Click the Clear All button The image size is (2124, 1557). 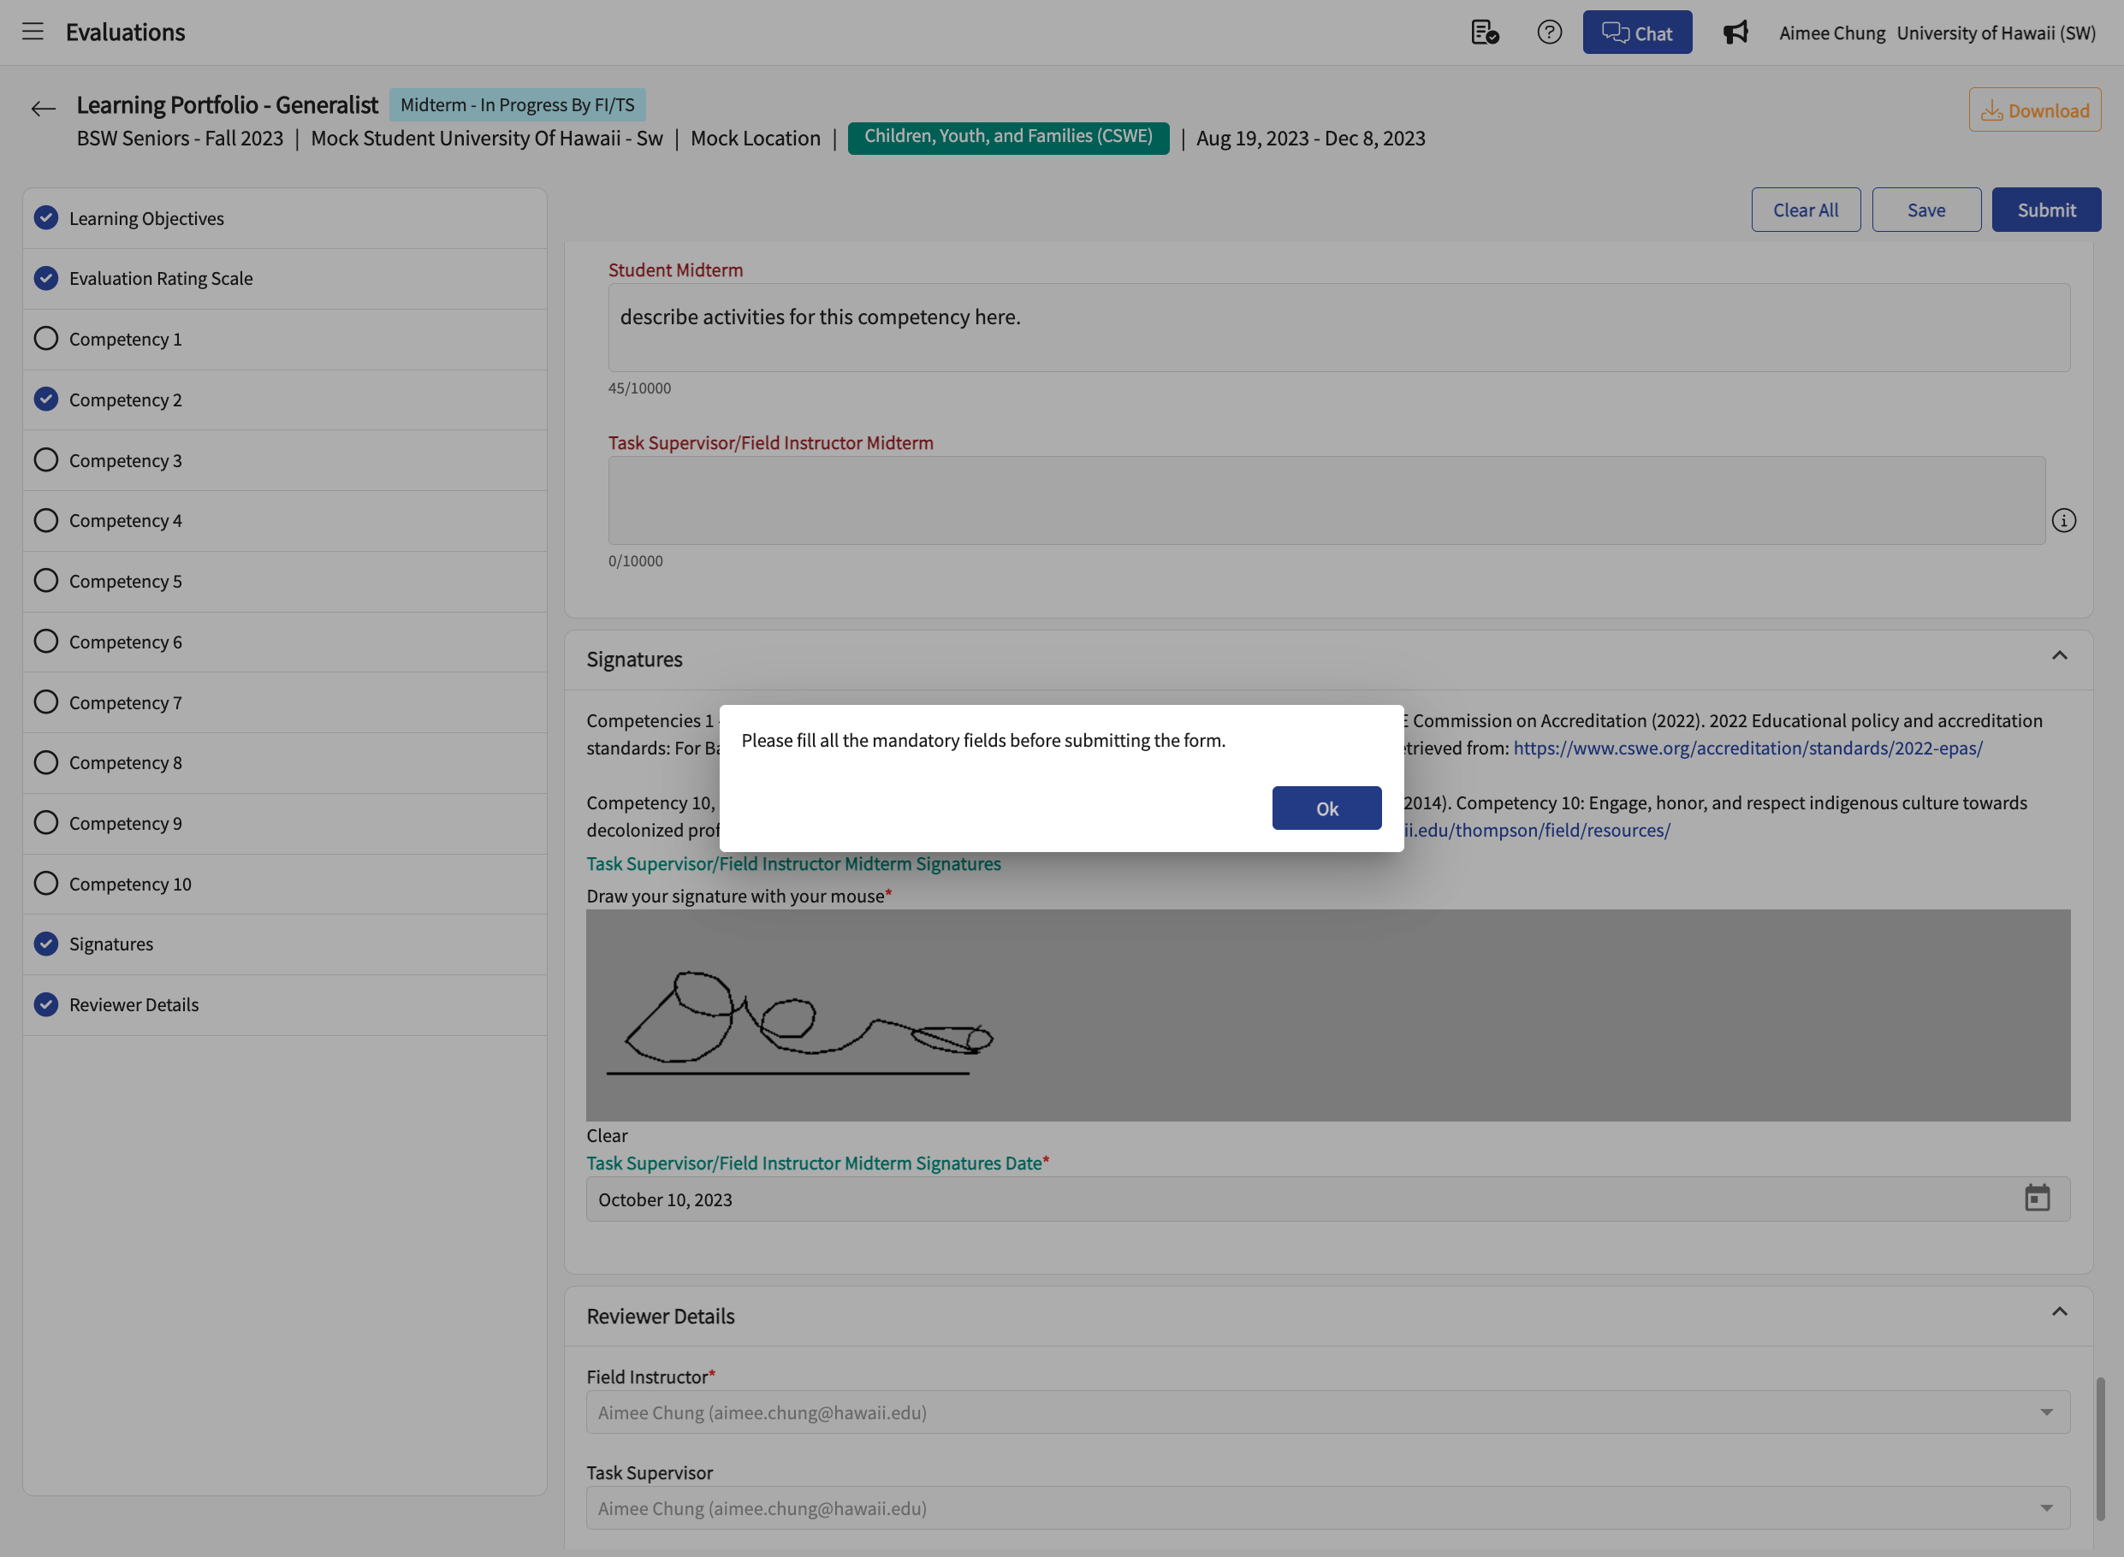tap(1806, 210)
